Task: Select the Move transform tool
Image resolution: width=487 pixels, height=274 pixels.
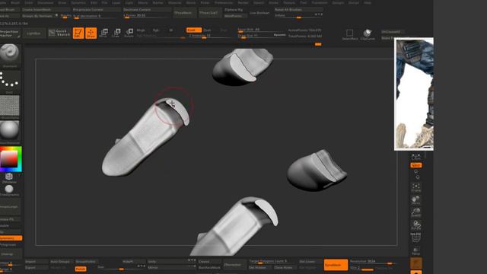Action: point(103,33)
